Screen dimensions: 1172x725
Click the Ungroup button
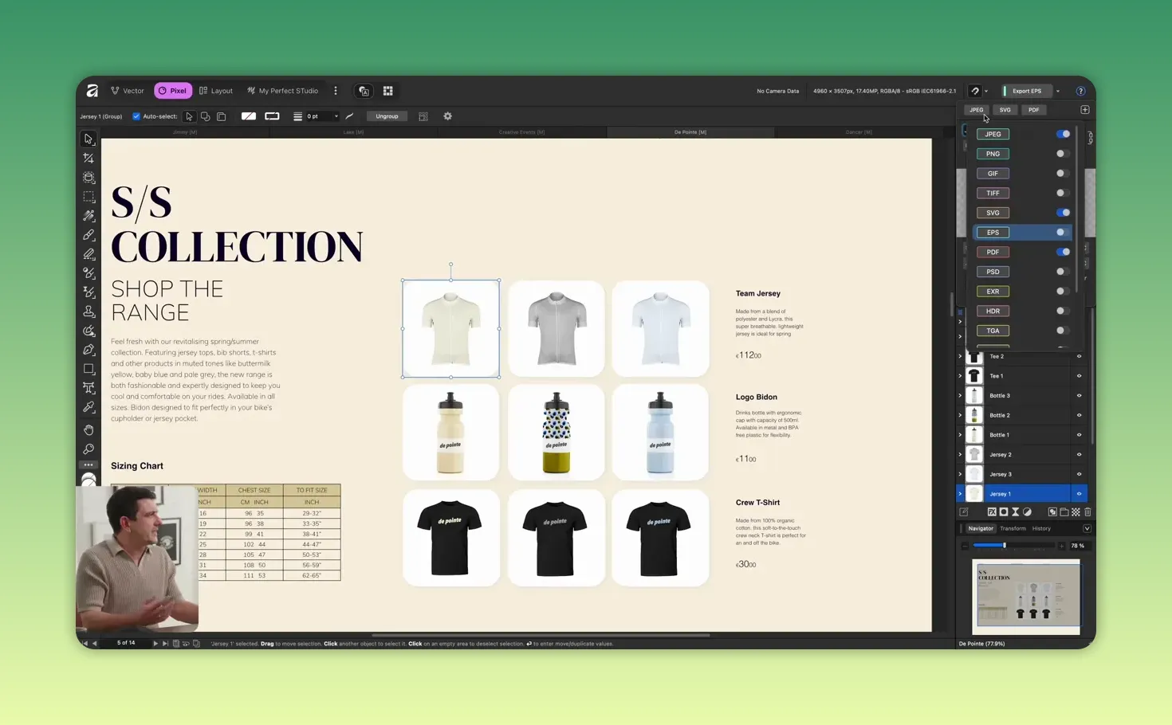click(x=387, y=116)
